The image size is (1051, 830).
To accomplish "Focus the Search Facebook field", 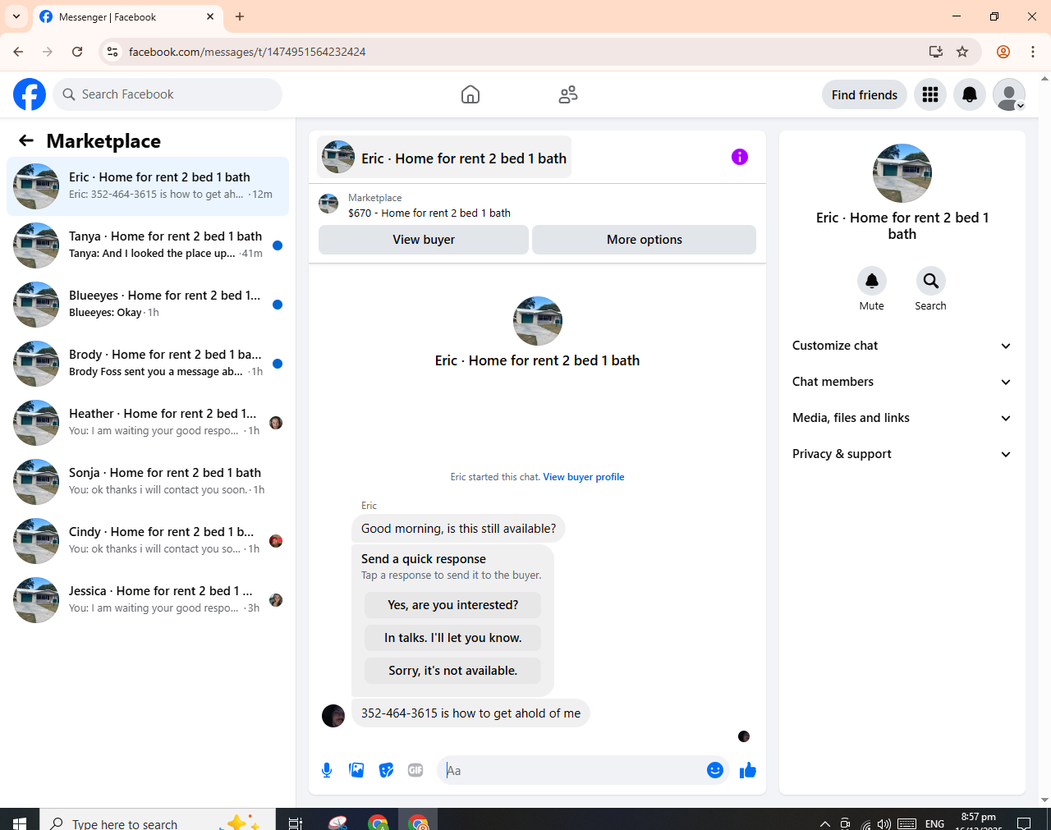I will pos(168,94).
